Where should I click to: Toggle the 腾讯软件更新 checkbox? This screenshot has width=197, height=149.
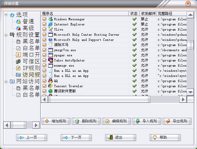pos(44,91)
